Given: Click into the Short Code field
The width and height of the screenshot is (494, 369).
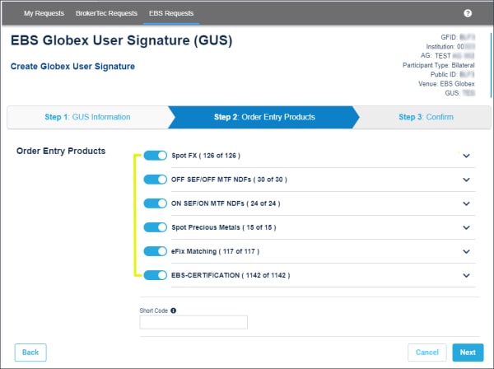Looking at the screenshot, I should pyautogui.click(x=193, y=323).
